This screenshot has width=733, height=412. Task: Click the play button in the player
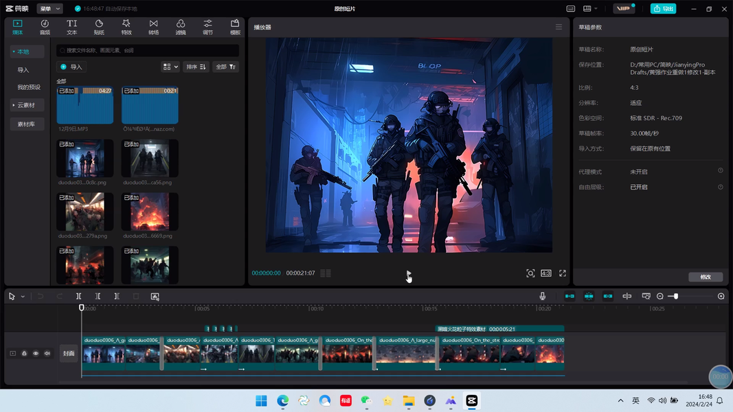coord(409,273)
